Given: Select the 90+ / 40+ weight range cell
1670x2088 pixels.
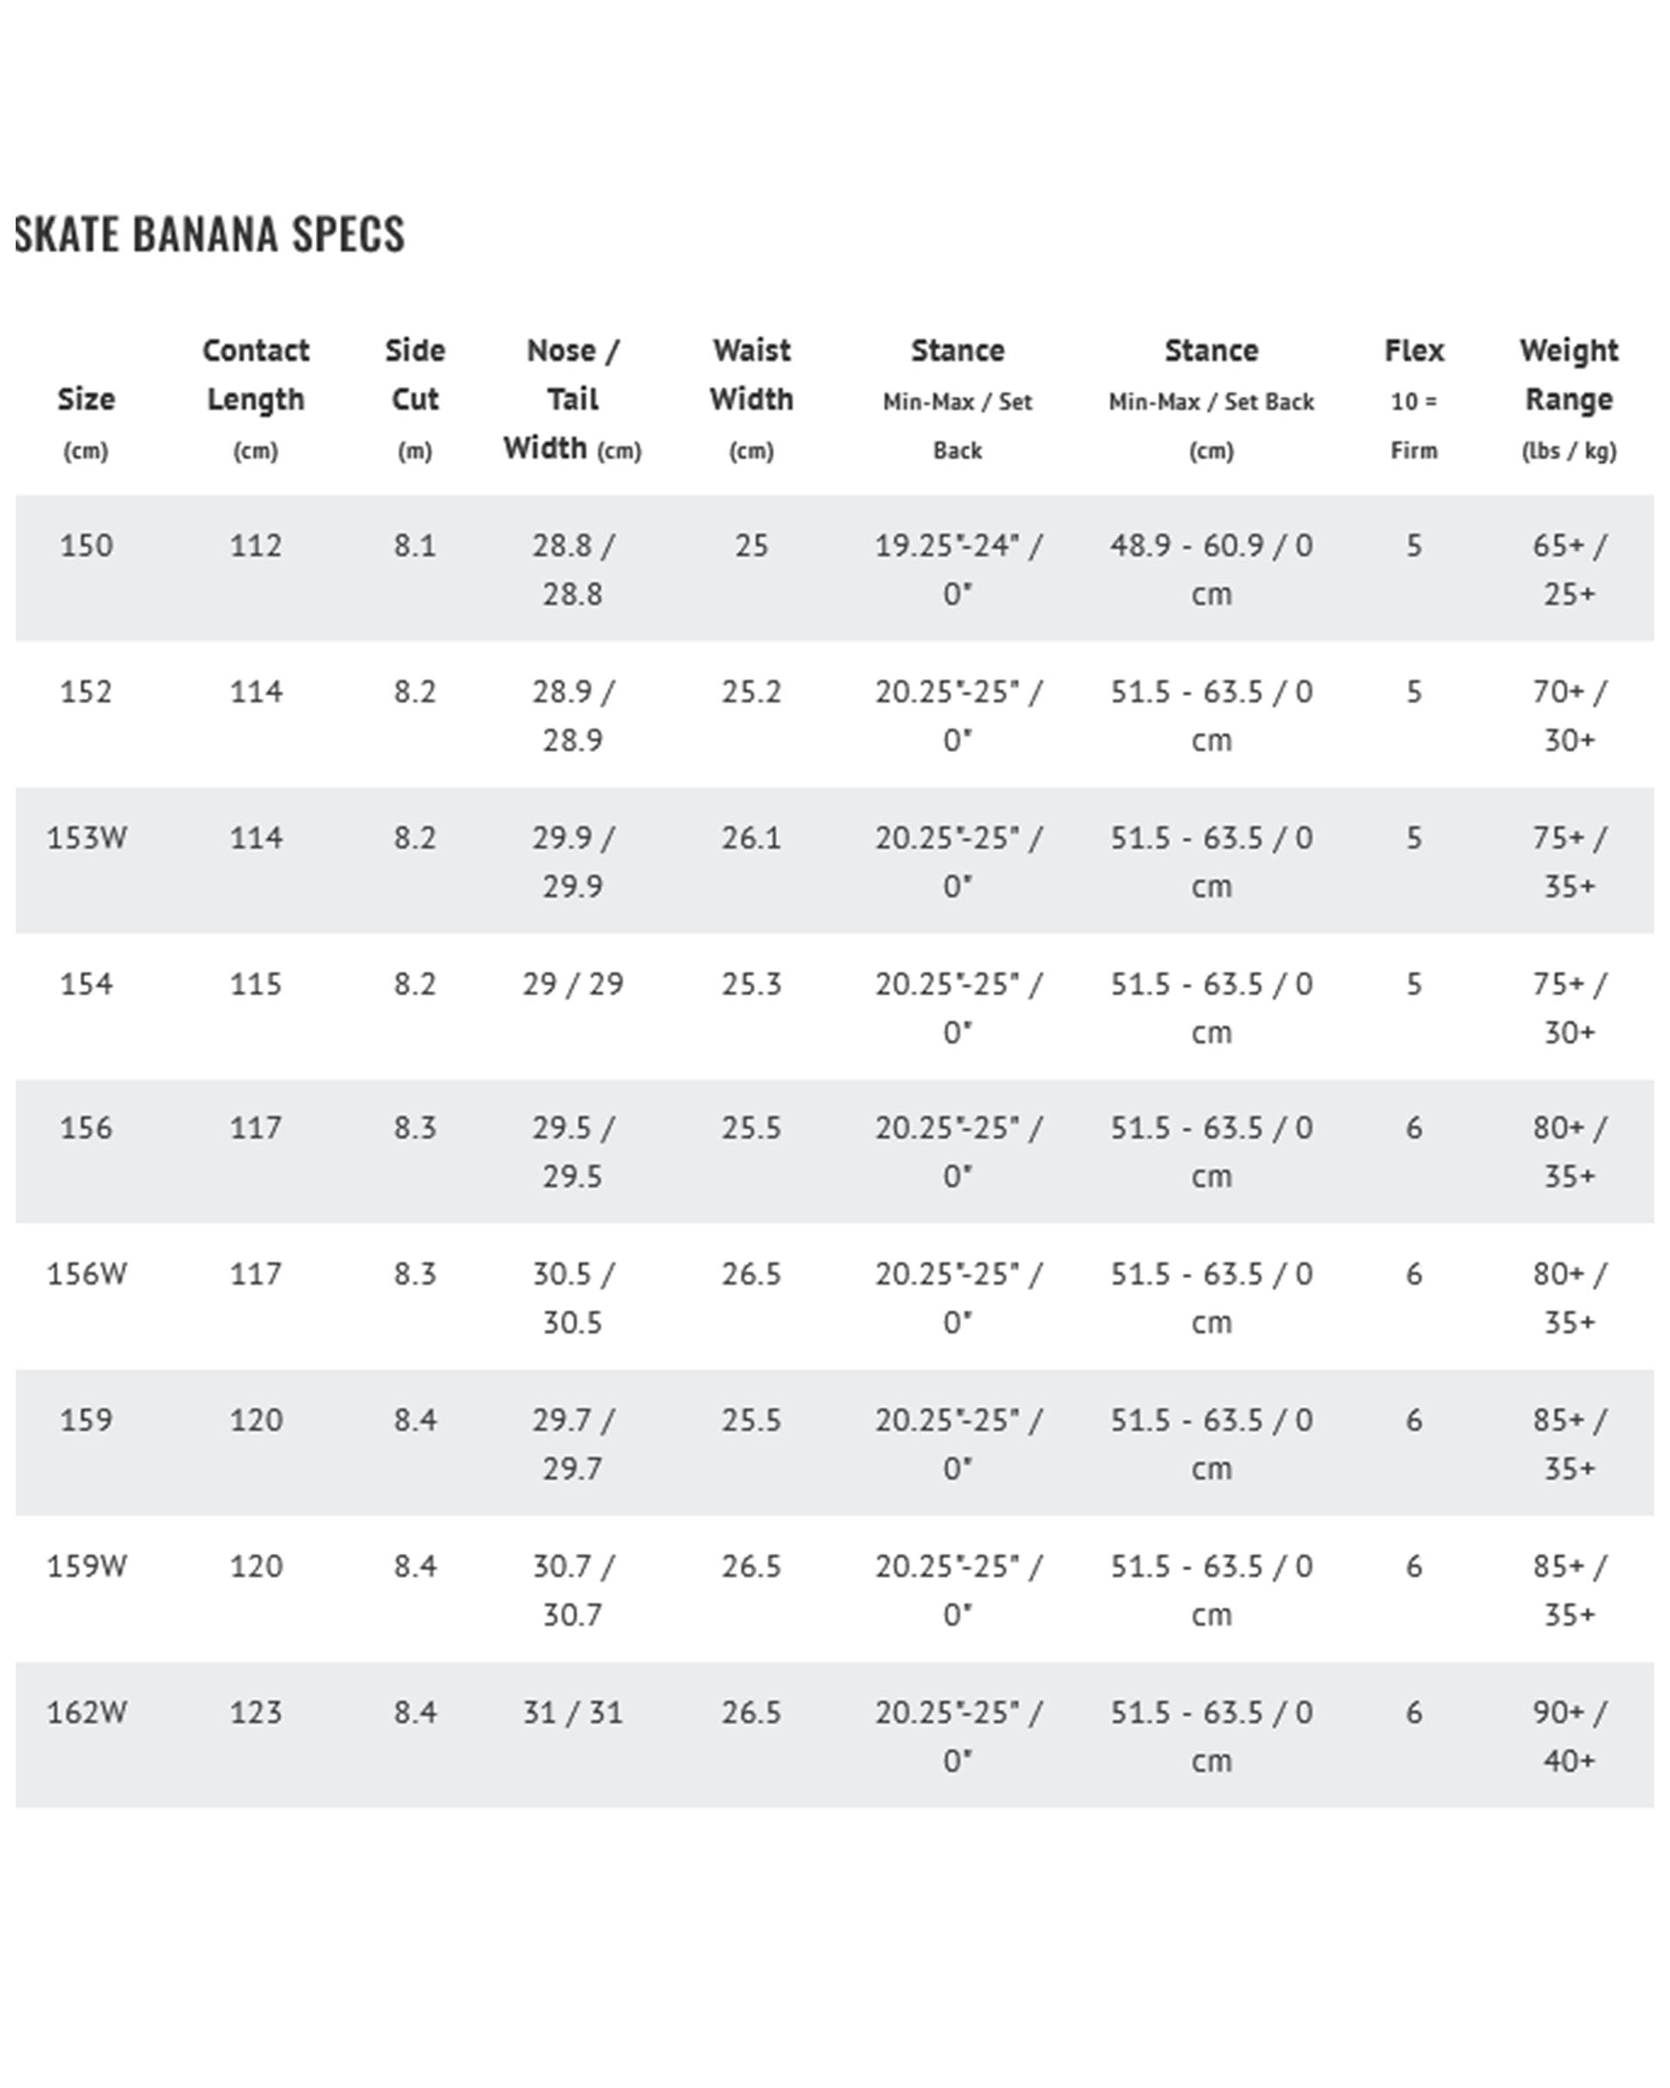Looking at the screenshot, I should click(x=1568, y=1736).
